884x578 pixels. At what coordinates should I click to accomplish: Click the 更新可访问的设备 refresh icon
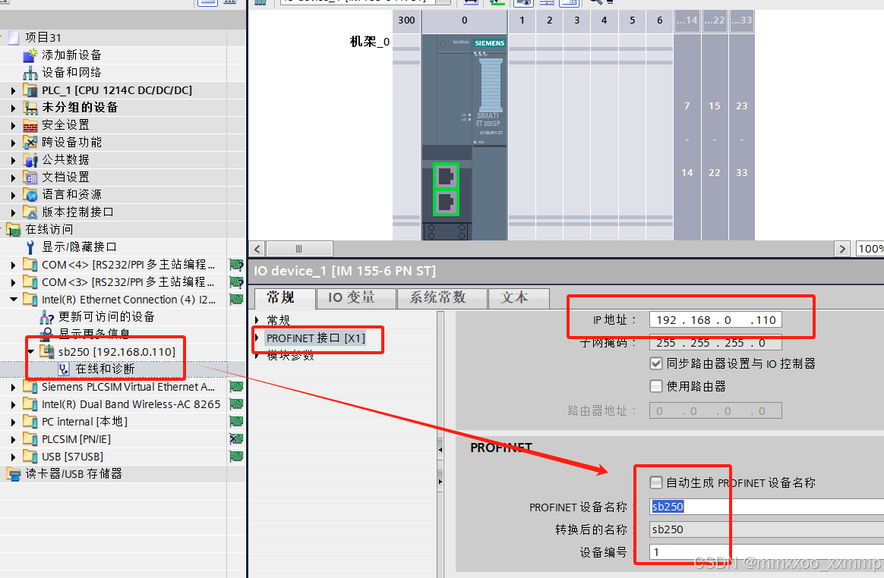point(47,317)
